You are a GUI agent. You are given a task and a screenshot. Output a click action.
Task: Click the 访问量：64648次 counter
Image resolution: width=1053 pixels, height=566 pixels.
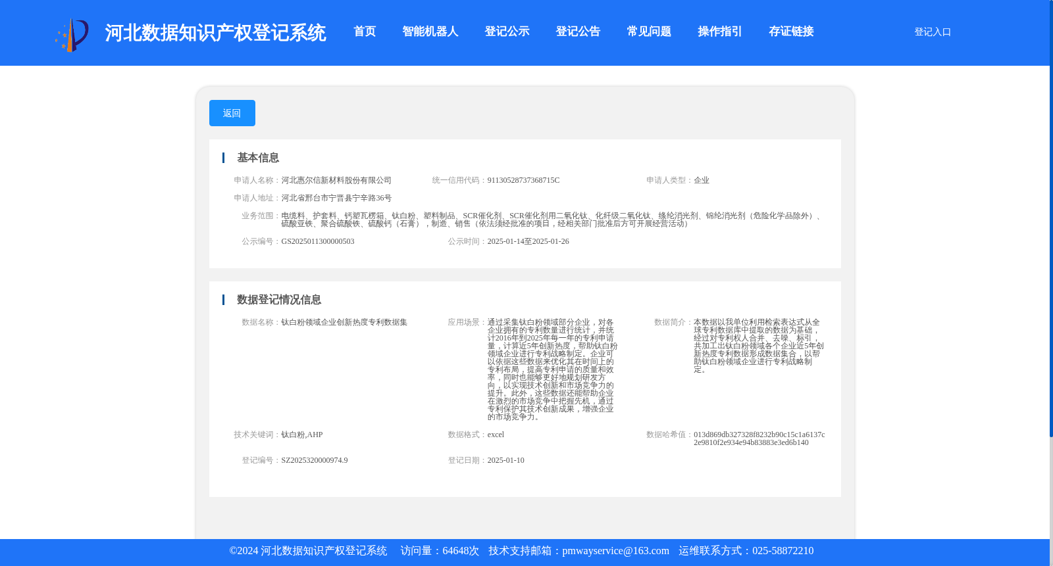click(440, 551)
